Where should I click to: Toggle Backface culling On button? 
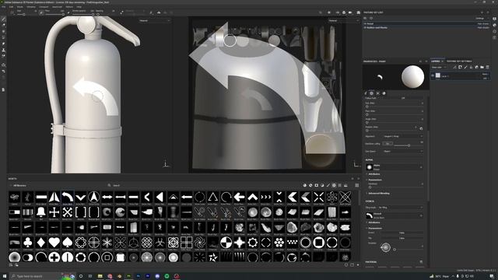click(388, 143)
